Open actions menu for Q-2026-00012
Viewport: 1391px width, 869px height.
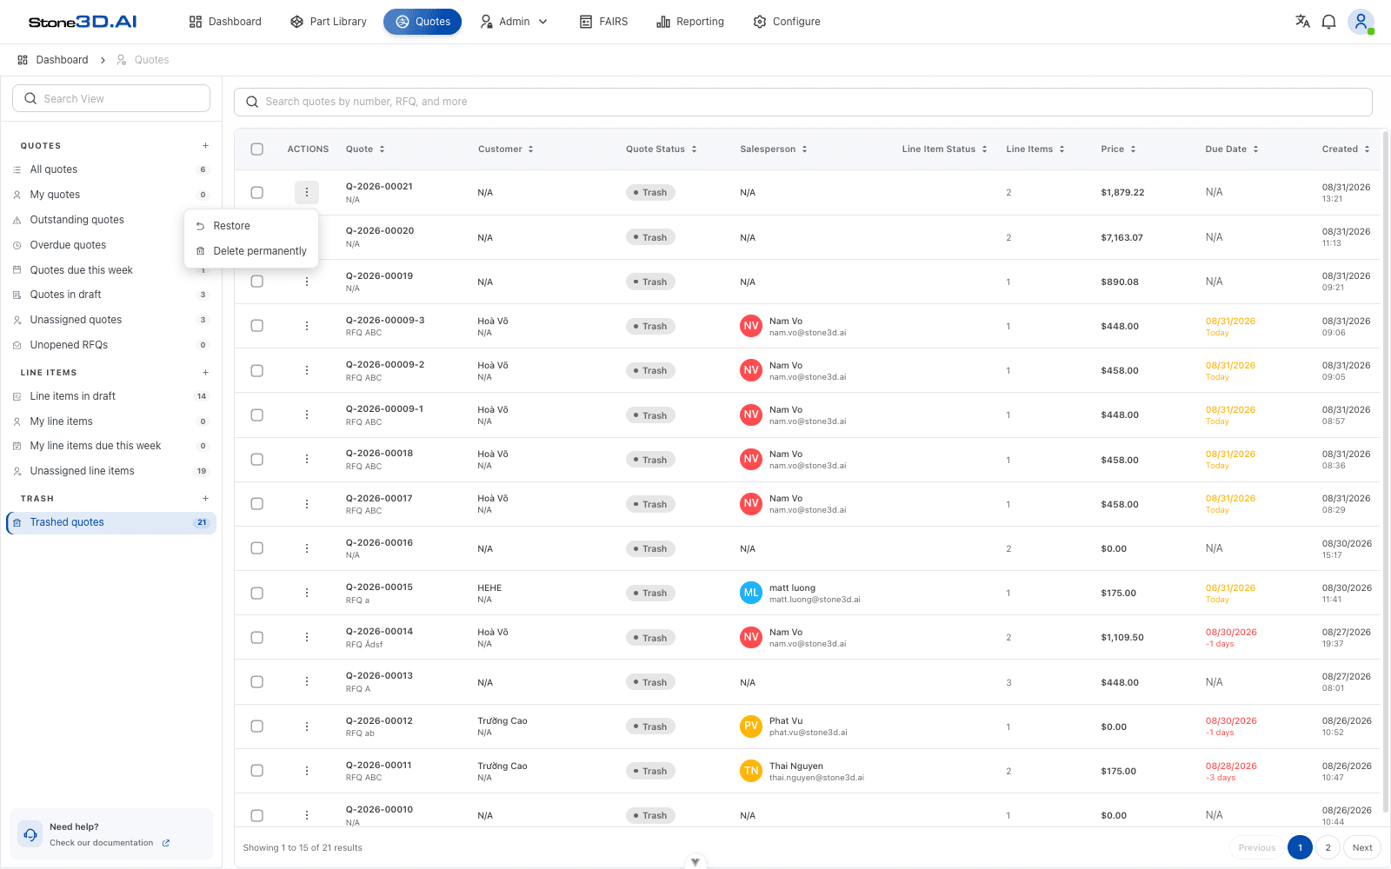coord(307,726)
